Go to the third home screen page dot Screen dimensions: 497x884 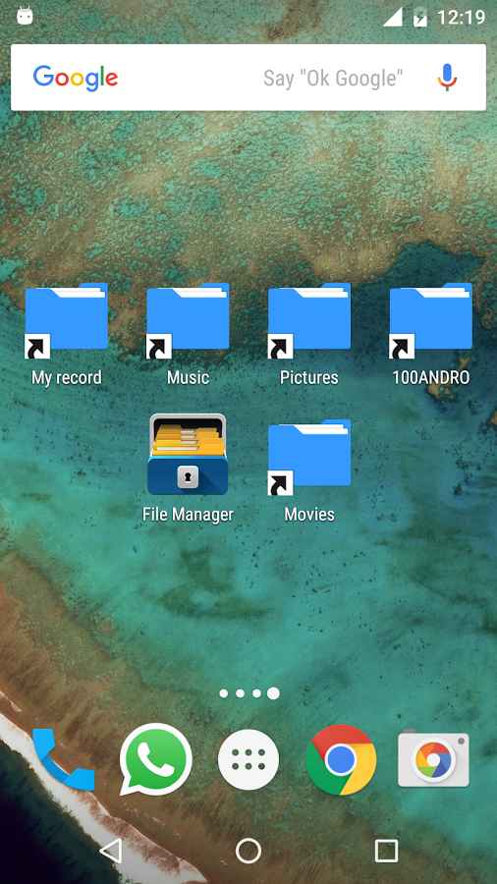coord(256,693)
